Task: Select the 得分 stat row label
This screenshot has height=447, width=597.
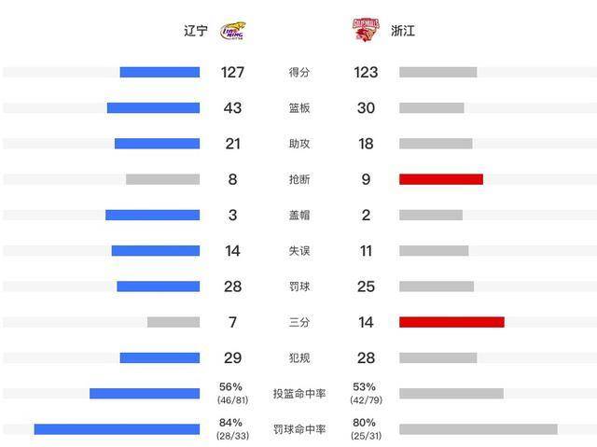Action: click(299, 73)
